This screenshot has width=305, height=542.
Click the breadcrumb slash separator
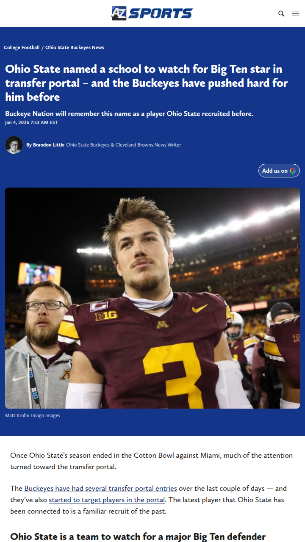coord(42,48)
